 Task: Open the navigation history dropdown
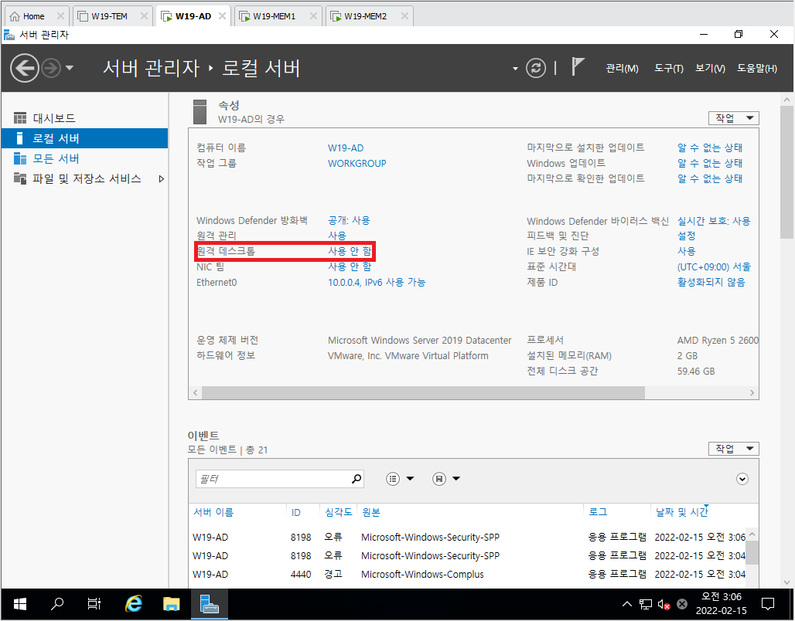click(x=70, y=68)
